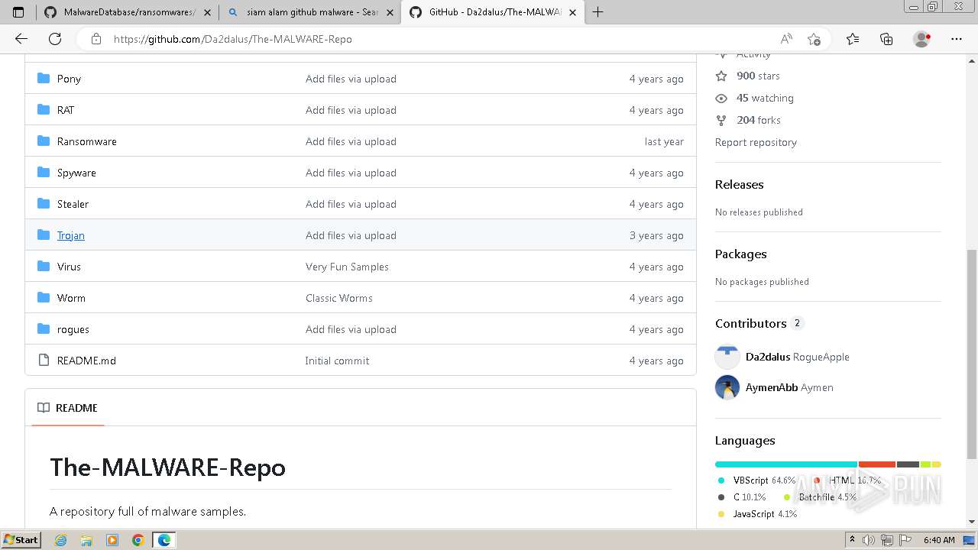The image size is (978, 550).
Task: Click the README.md file icon
Action: [44, 361]
